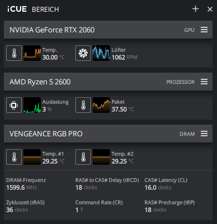Click the blue Lüfter RPM graph
Screen dimensions: 217x224
[101, 53]
